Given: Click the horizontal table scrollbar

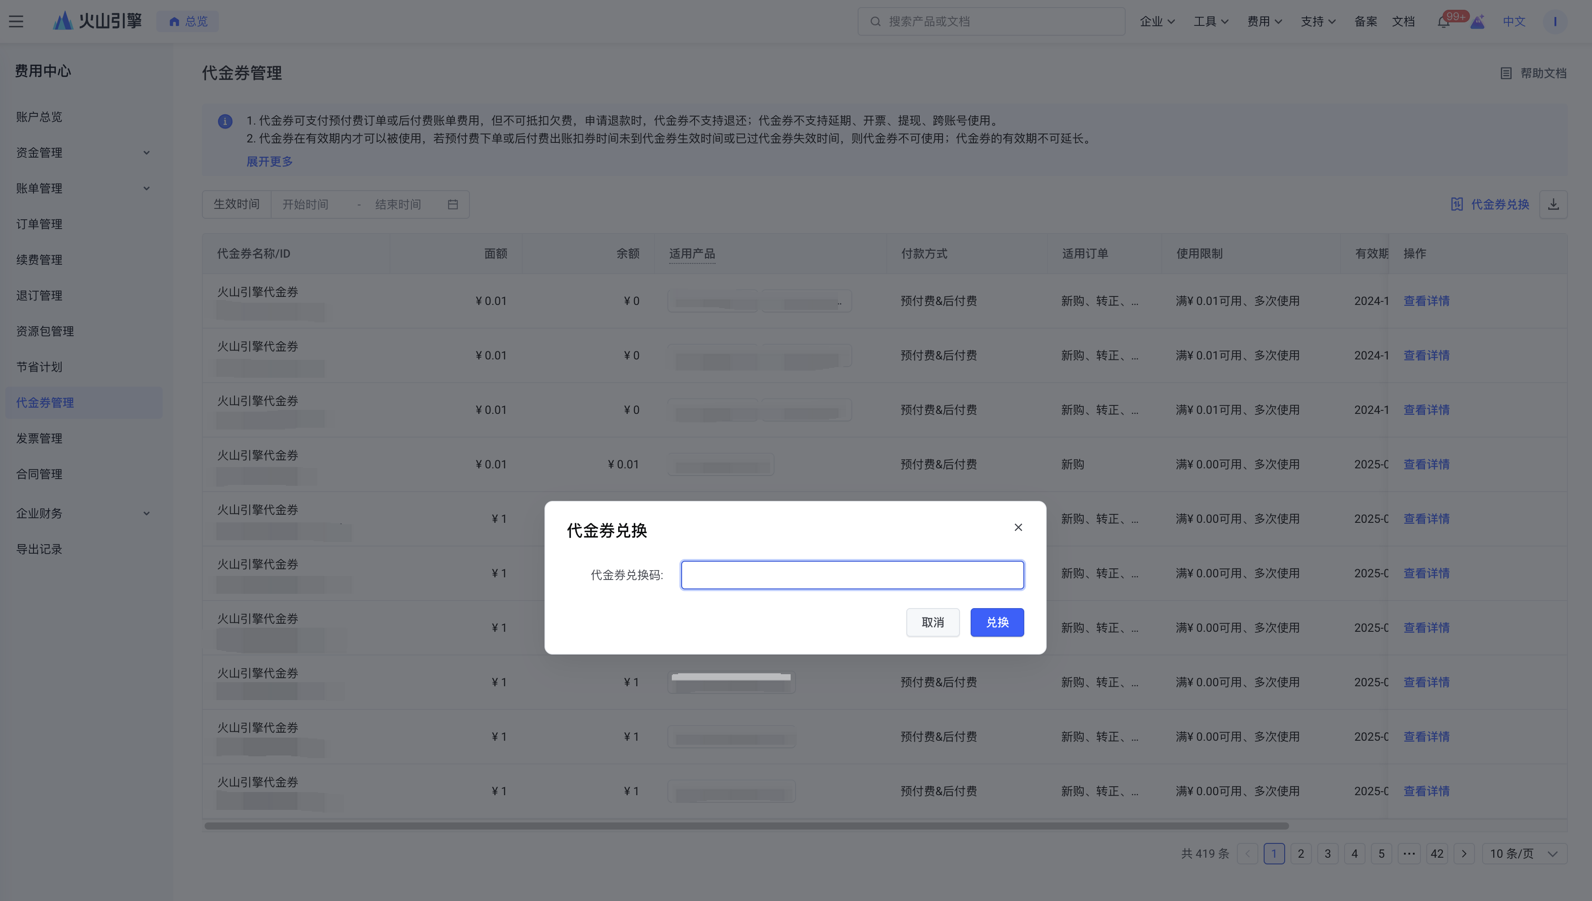Looking at the screenshot, I should 746,826.
